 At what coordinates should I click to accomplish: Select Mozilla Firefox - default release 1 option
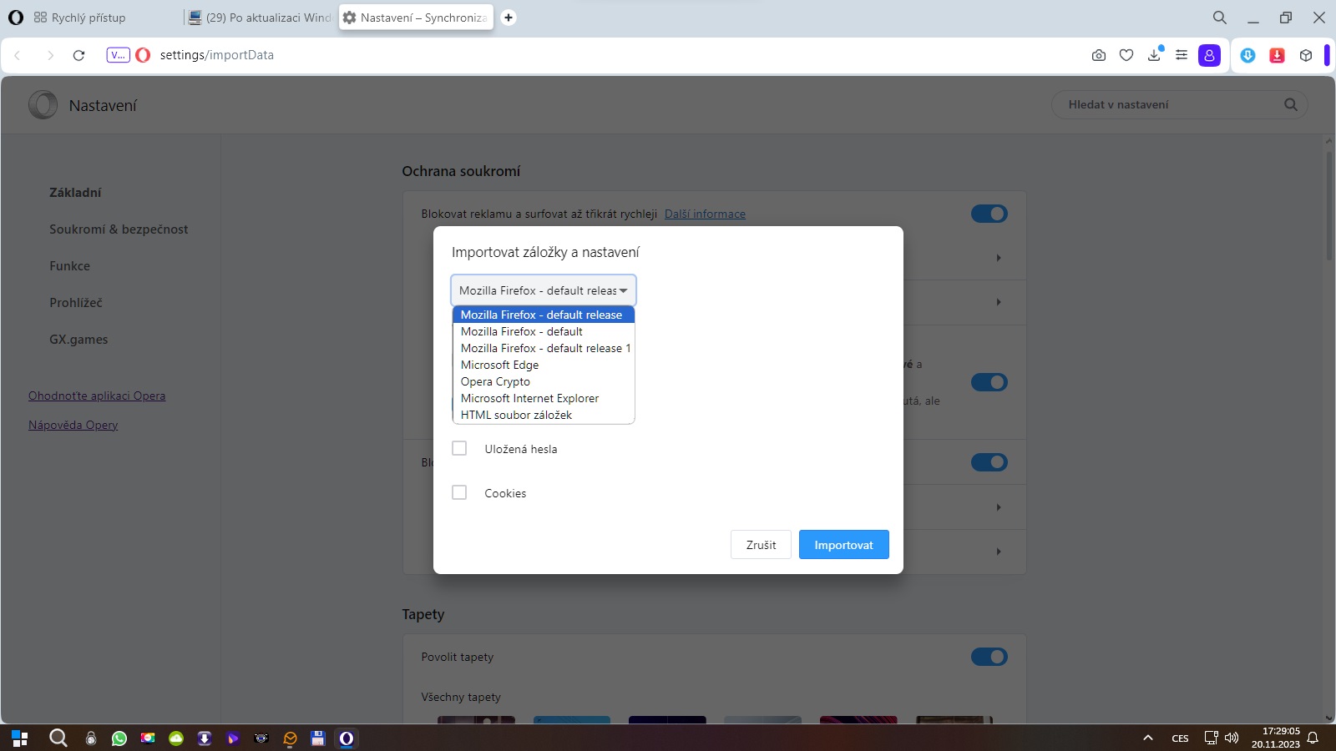[544, 348]
